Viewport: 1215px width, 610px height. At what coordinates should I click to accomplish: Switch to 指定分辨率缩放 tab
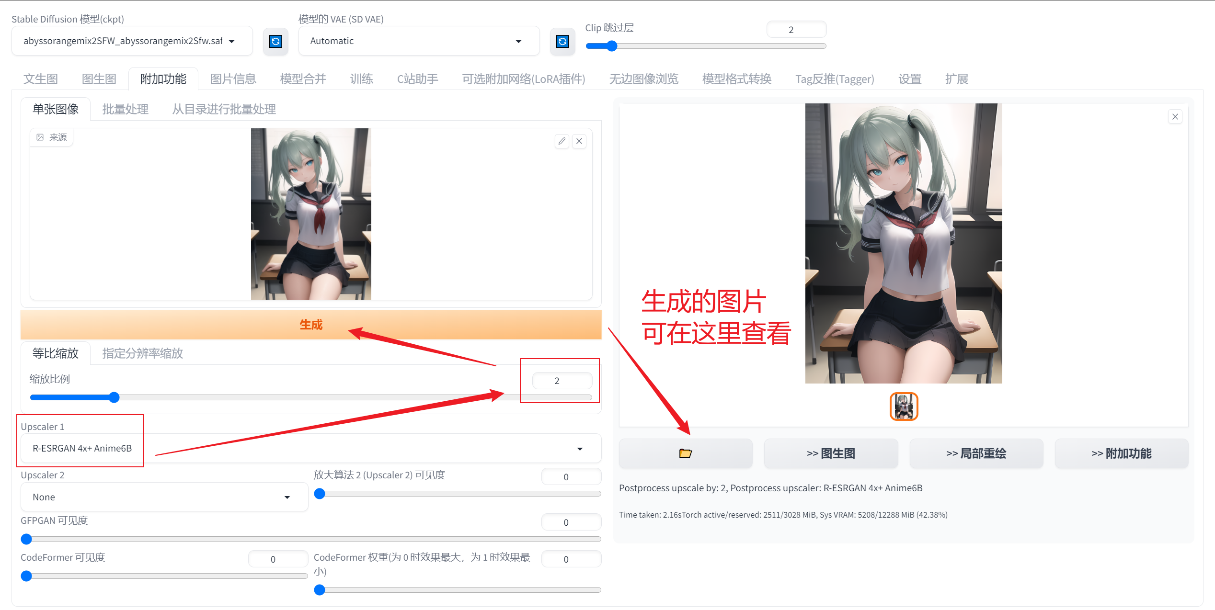pos(143,353)
